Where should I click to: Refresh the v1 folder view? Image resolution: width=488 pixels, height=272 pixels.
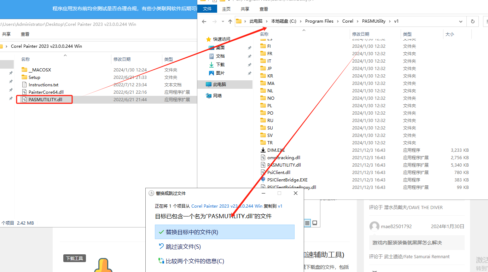(x=473, y=21)
